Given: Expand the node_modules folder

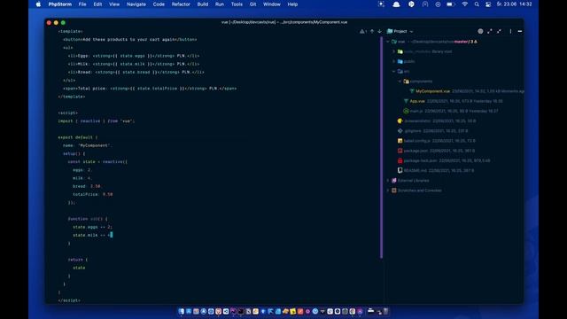Looking at the screenshot, I should 394,51.
